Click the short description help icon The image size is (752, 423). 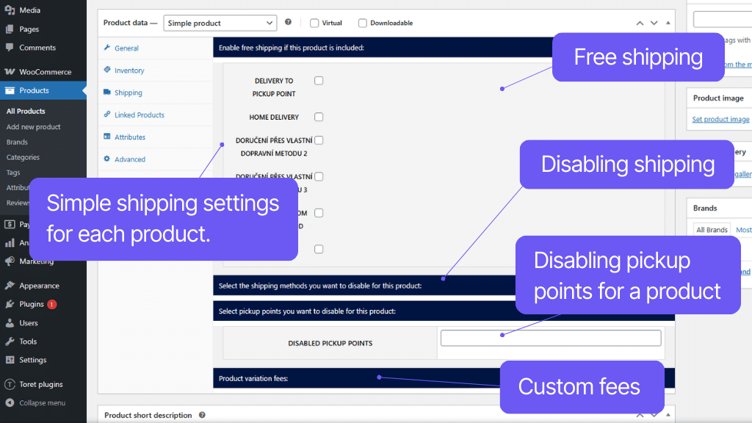tap(202, 415)
